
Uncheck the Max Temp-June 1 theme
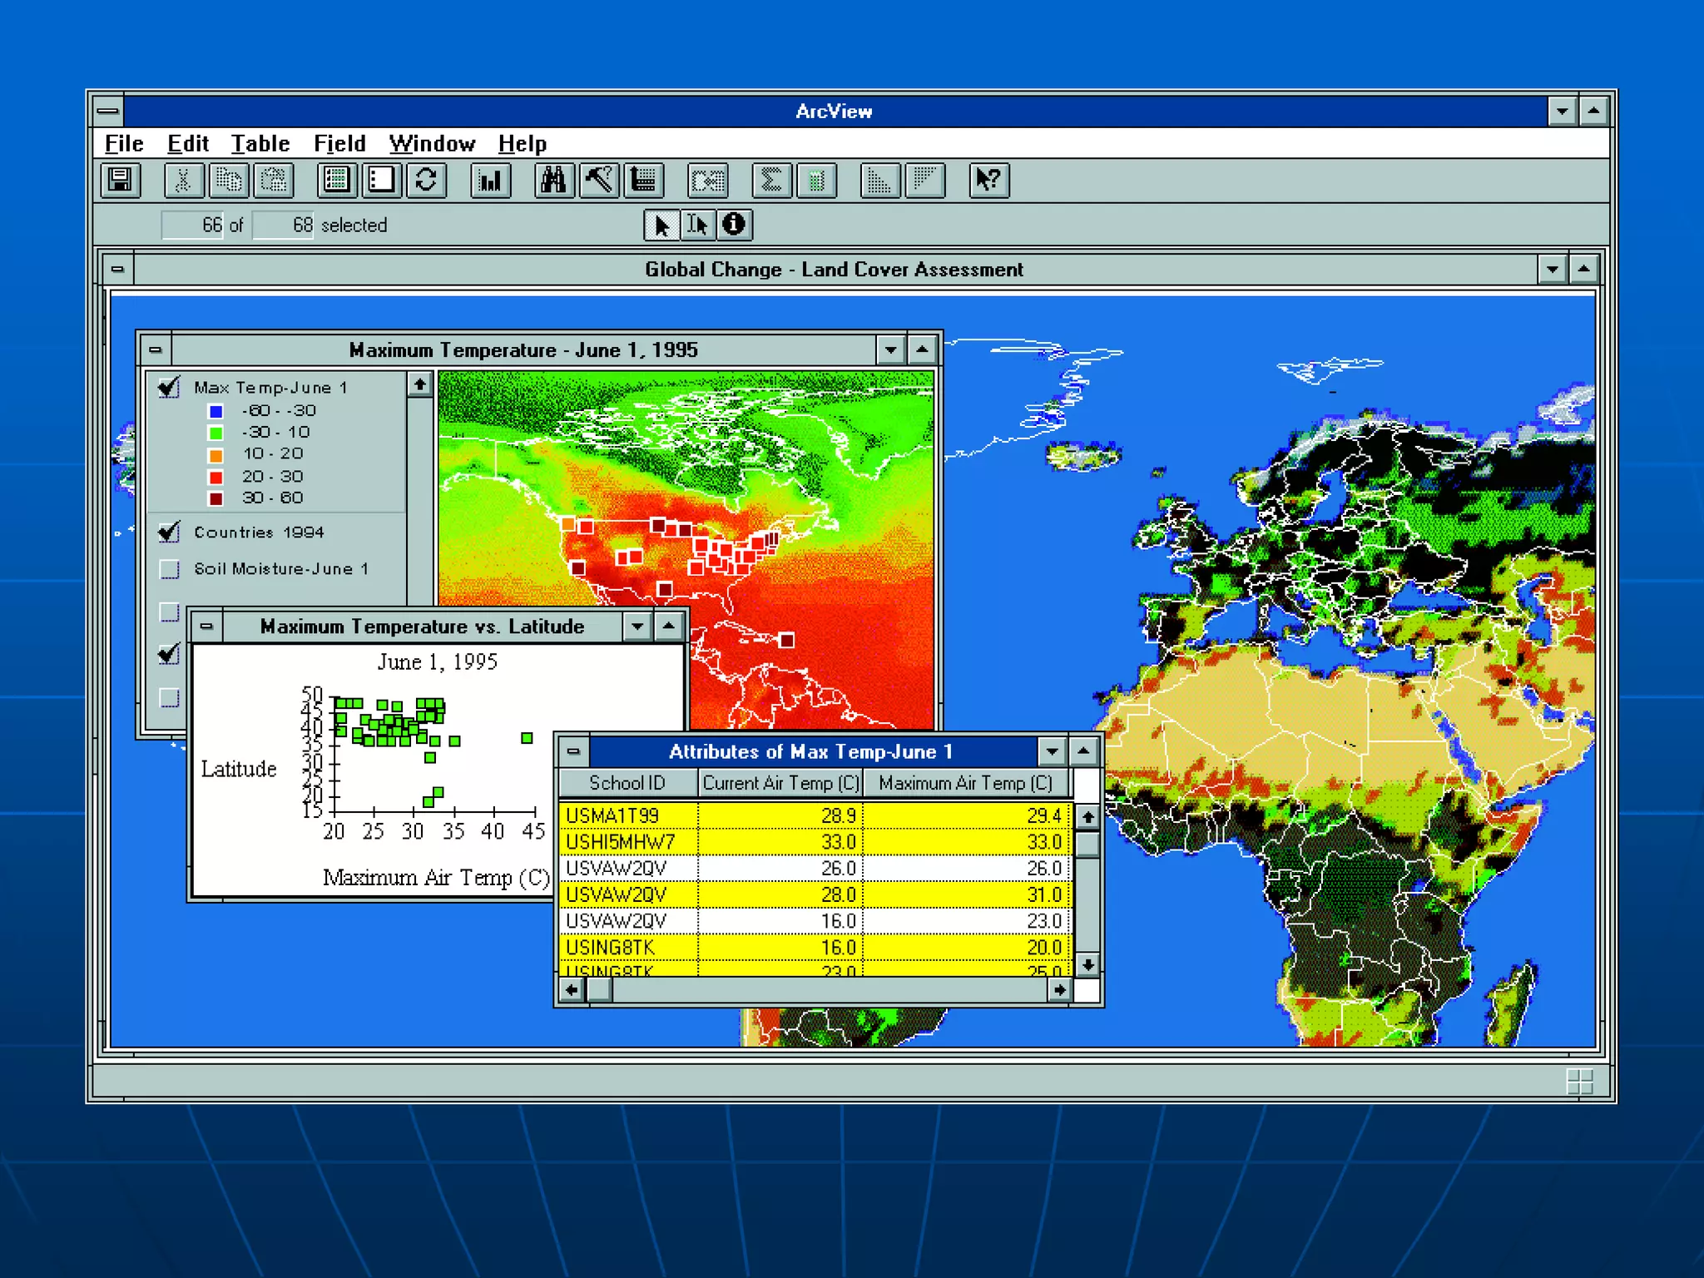[x=169, y=388]
